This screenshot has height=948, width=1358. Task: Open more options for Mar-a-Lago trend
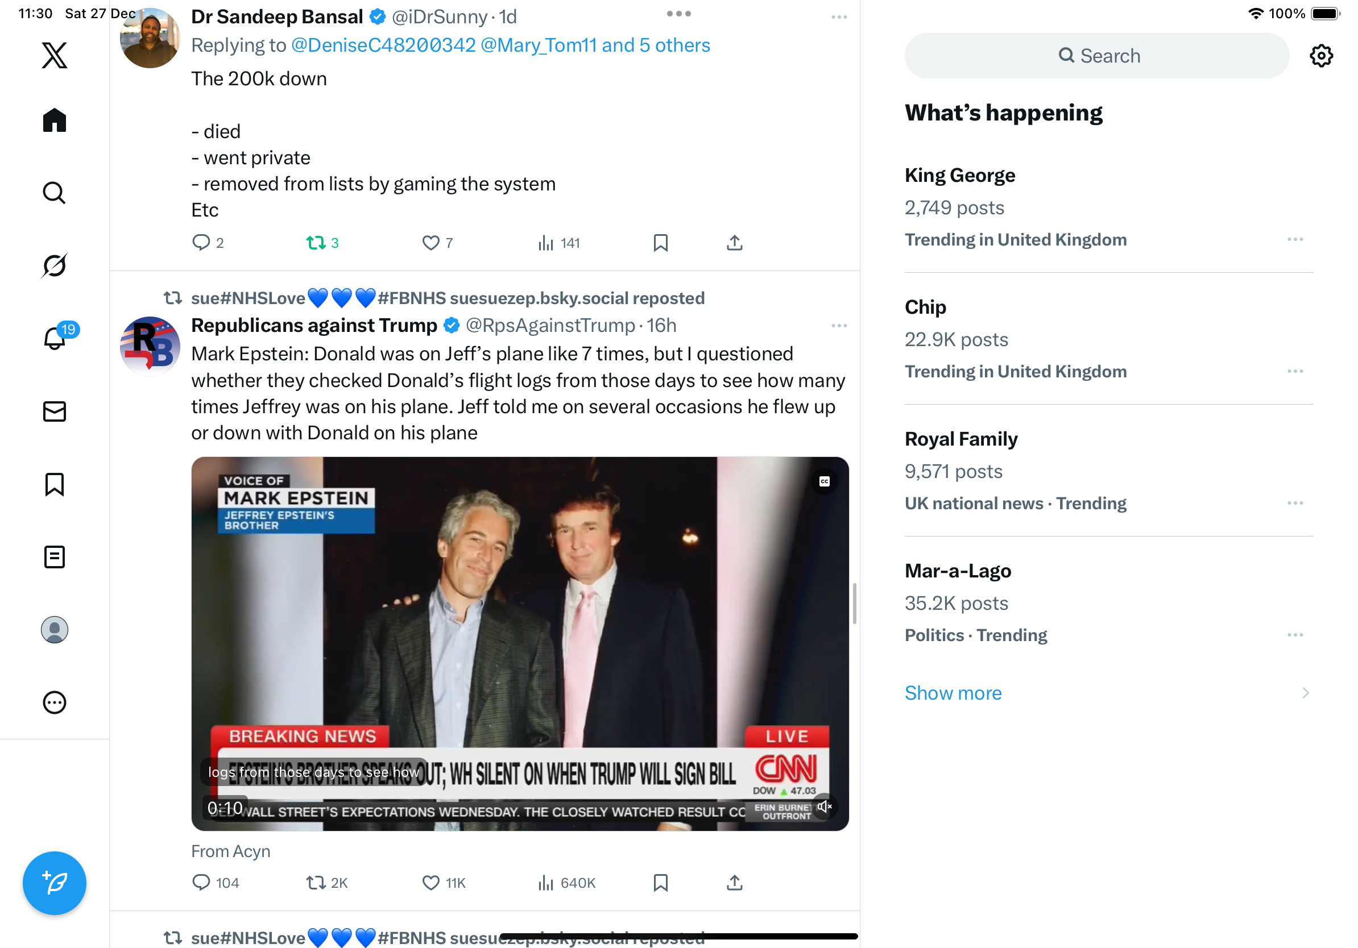1295,635
